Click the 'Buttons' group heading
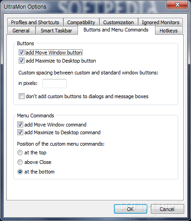 (26, 43)
